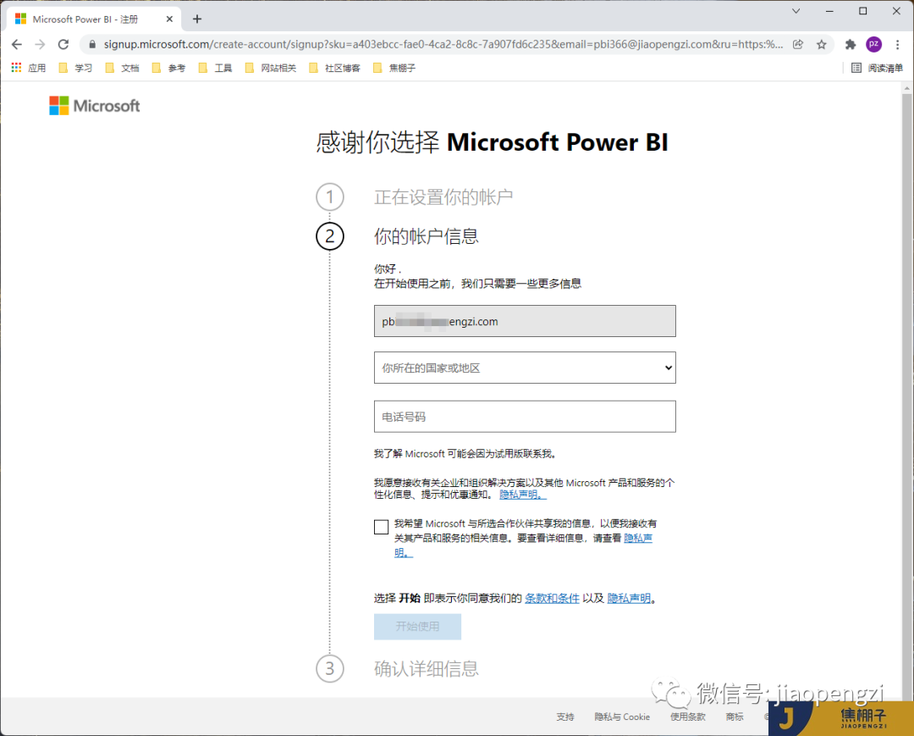Open the tab search chevron in title bar
Viewport: 914px width, 736px height.
(x=796, y=11)
